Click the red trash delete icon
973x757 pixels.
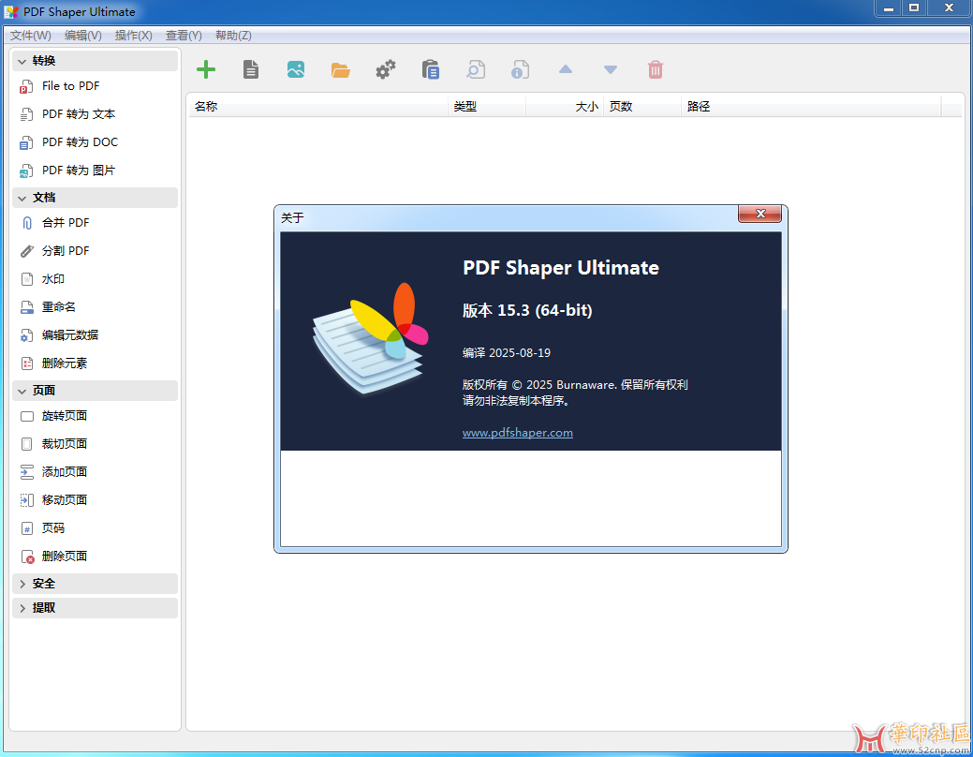[656, 69]
